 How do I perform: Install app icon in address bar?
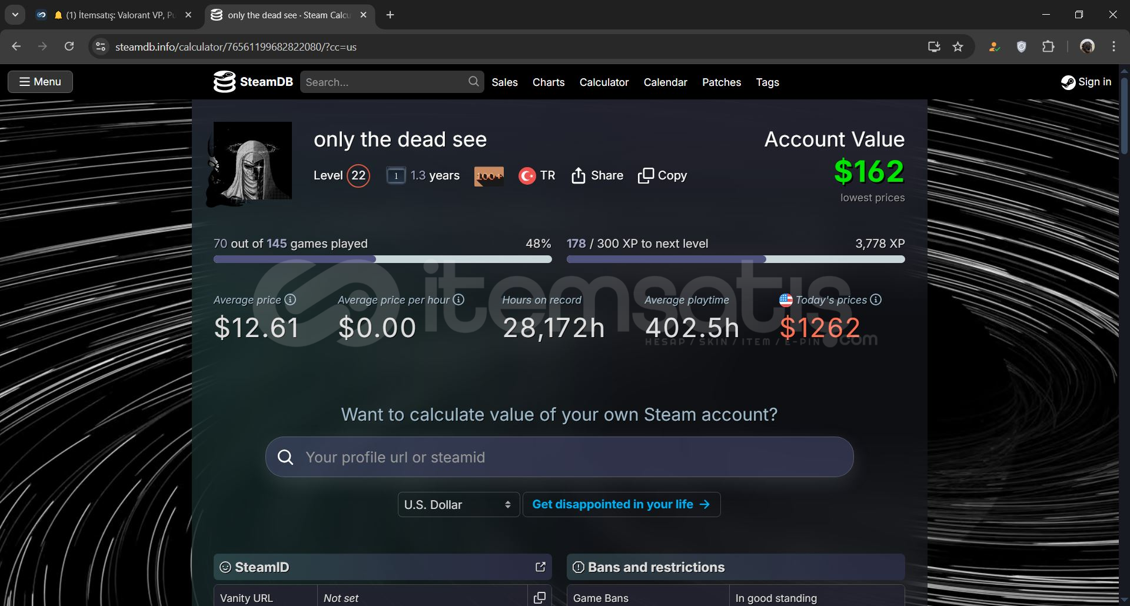[x=934, y=46]
